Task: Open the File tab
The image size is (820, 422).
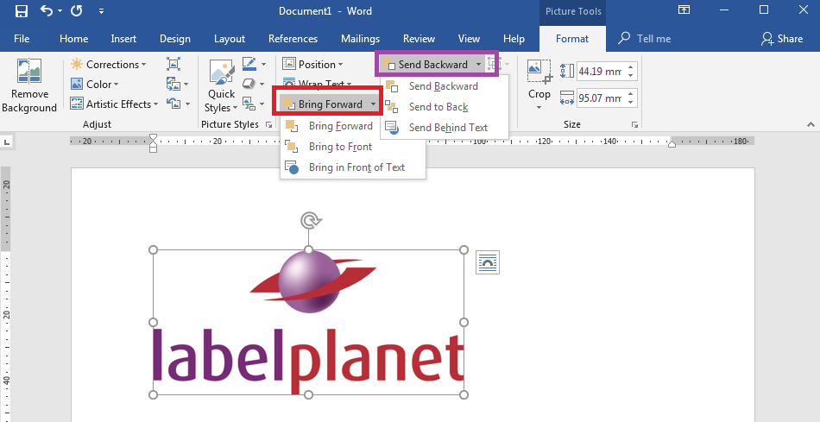Action: tap(22, 39)
